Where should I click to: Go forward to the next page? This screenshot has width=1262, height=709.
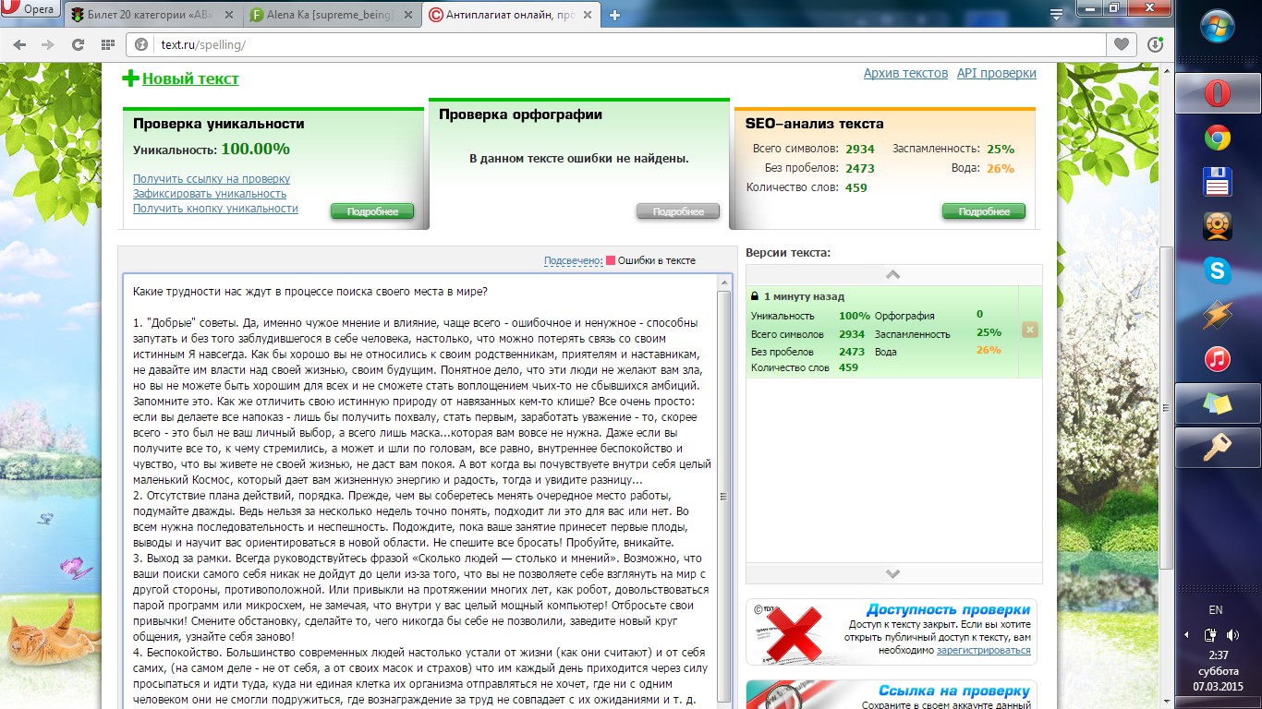48,44
